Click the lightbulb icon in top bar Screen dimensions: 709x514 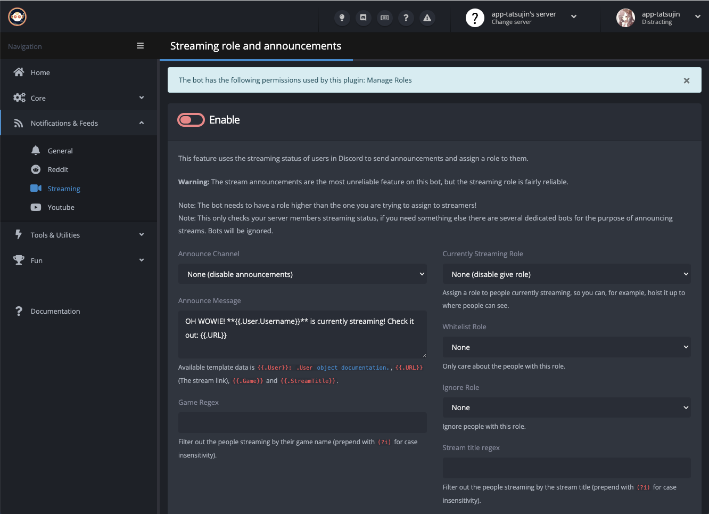pos(342,18)
